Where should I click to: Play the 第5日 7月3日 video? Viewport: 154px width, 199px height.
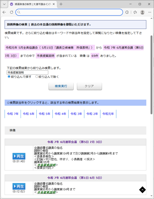pyautogui.click(x=19, y=156)
